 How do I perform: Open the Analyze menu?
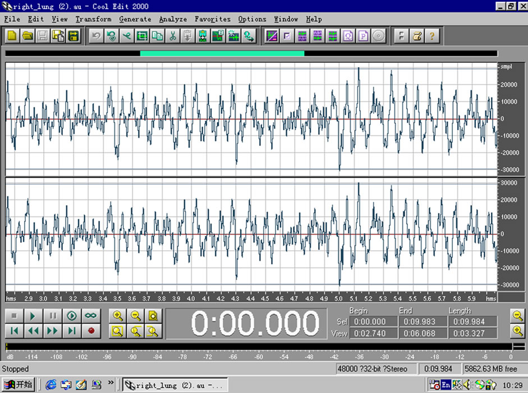click(173, 19)
